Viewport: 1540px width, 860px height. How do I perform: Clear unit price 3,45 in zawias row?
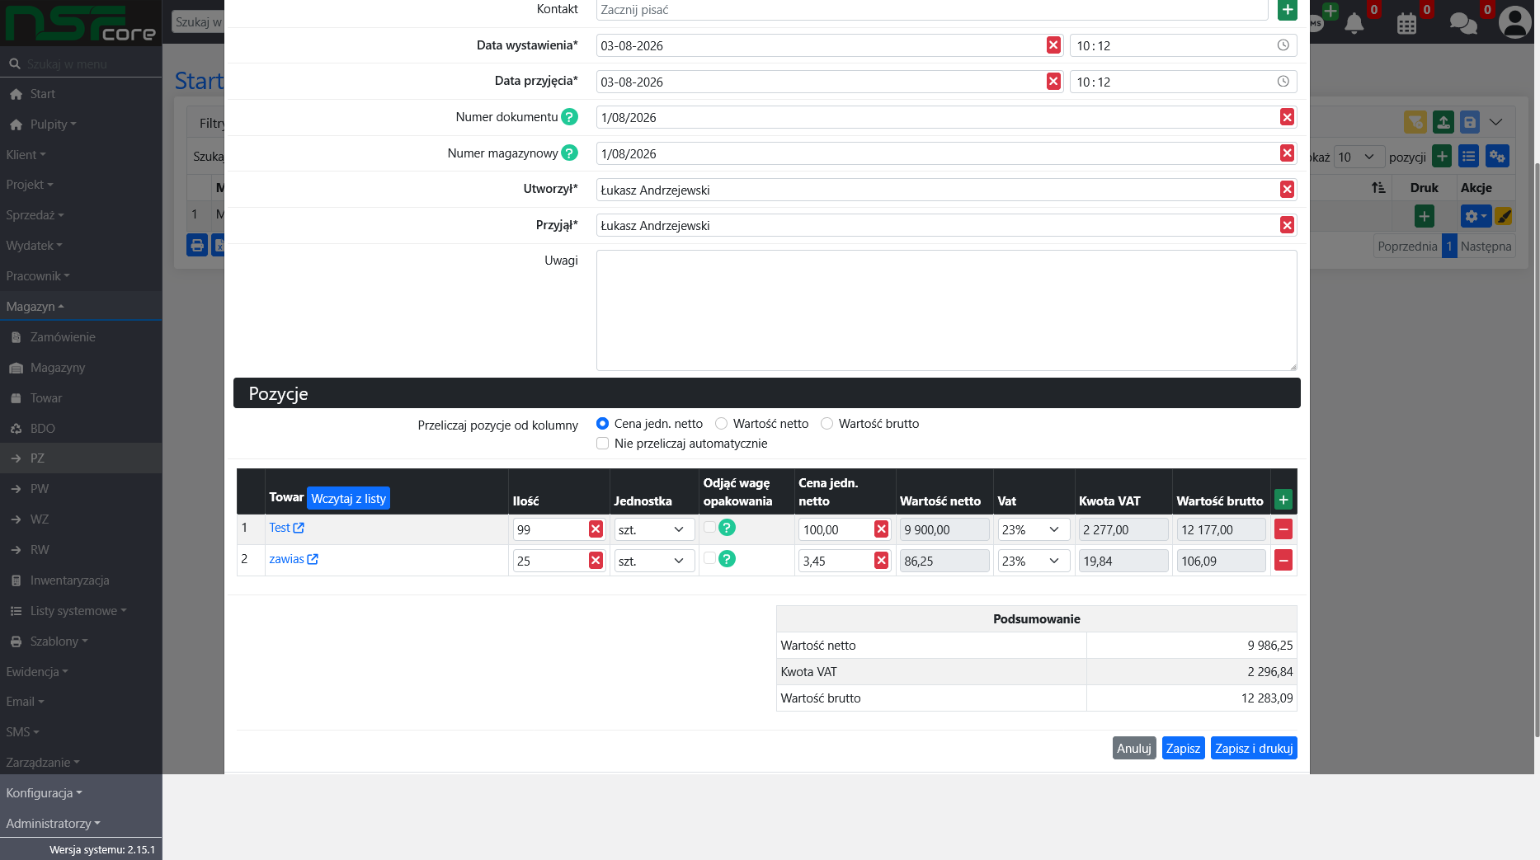coord(881,561)
